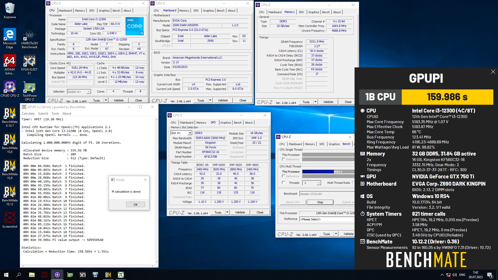Open the Tools menu in GPUPI

pyautogui.click(x=55, y=114)
